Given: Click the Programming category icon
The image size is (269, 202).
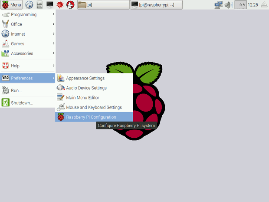Looking at the screenshot, I should pos(5,15).
